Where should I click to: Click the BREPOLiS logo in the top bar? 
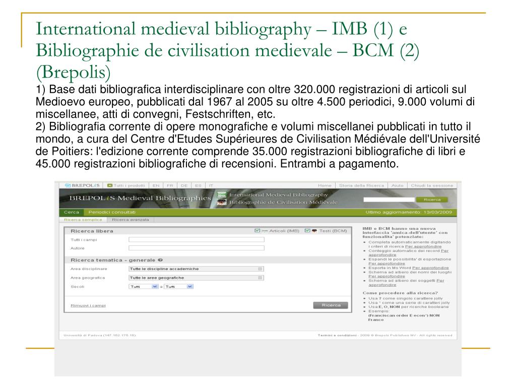point(82,185)
